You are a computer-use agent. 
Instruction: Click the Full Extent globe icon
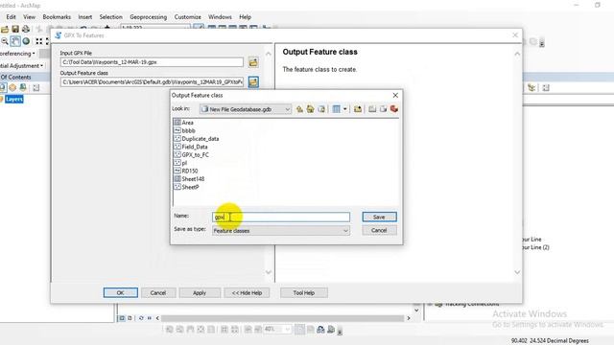[26, 41]
